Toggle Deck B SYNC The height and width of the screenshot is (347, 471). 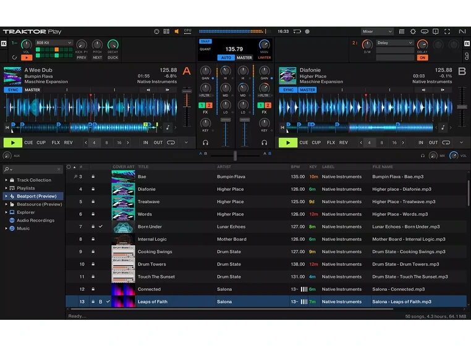(288, 90)
